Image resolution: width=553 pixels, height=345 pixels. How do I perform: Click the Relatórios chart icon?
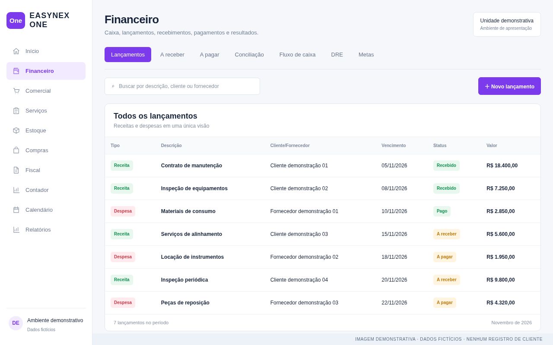click(x=16, y=229)
